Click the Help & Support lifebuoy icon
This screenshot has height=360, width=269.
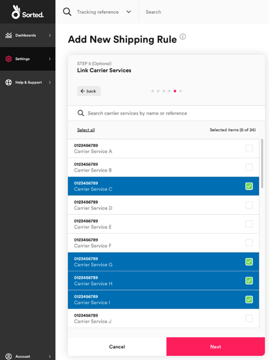click(x=9, y=82)
